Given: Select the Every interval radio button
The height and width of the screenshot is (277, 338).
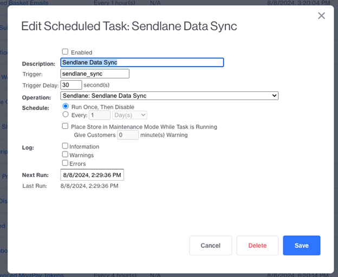Looking at the screenshot, I should 66,114.
